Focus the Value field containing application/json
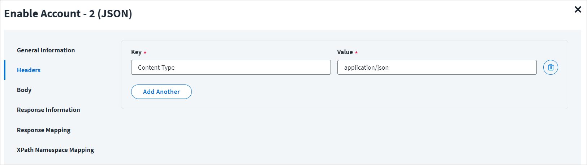The width and height of the screenshot is (587, 165). click(x=437, y=68)
